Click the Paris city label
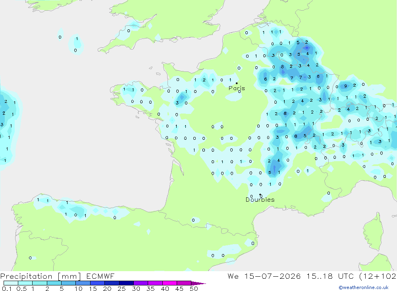The image size is (397, 291). (237, 88)
